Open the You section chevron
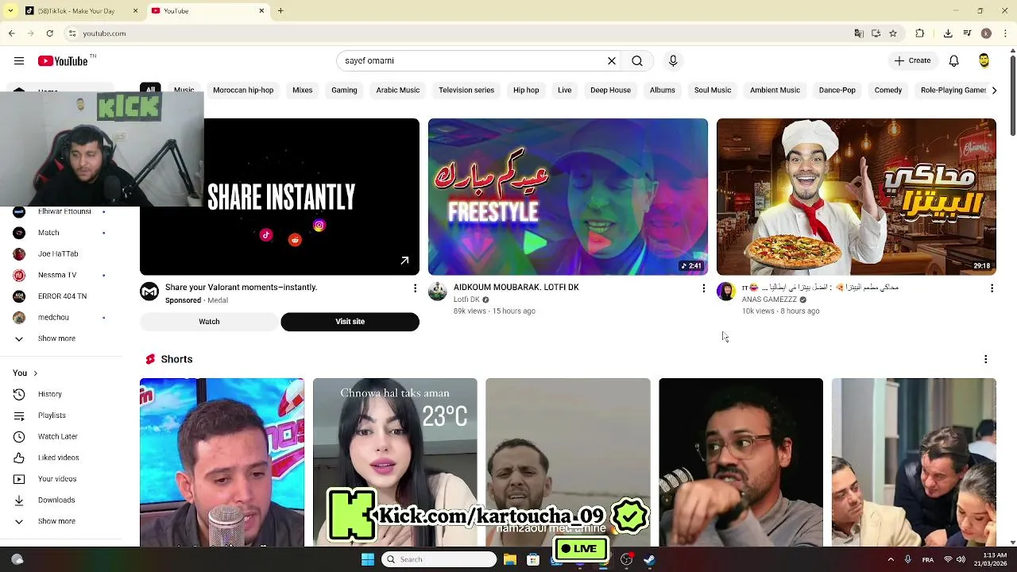 click(x=35, y=373)
